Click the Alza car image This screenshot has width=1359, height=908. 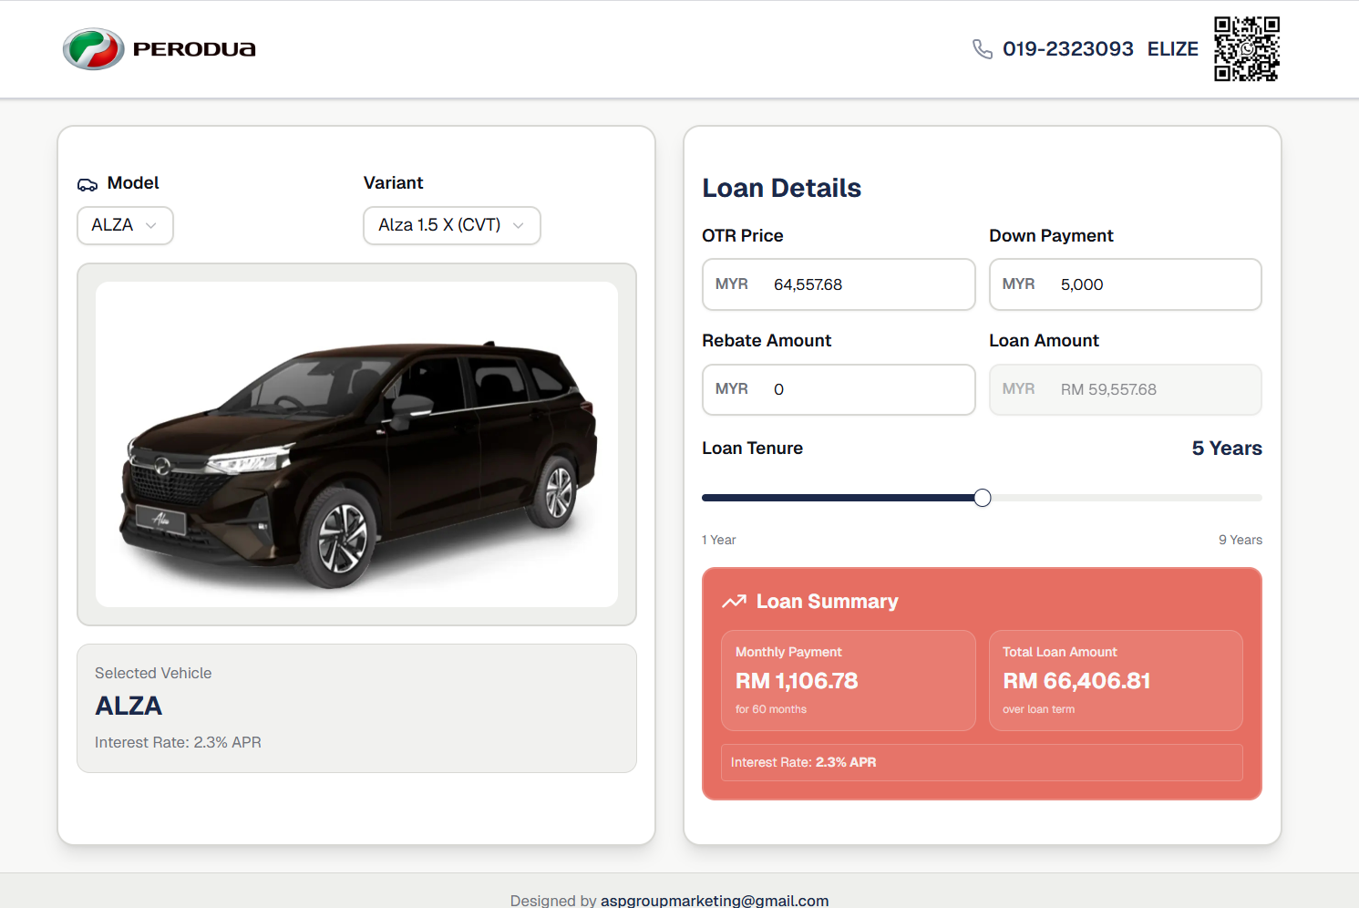coord(356,445)
